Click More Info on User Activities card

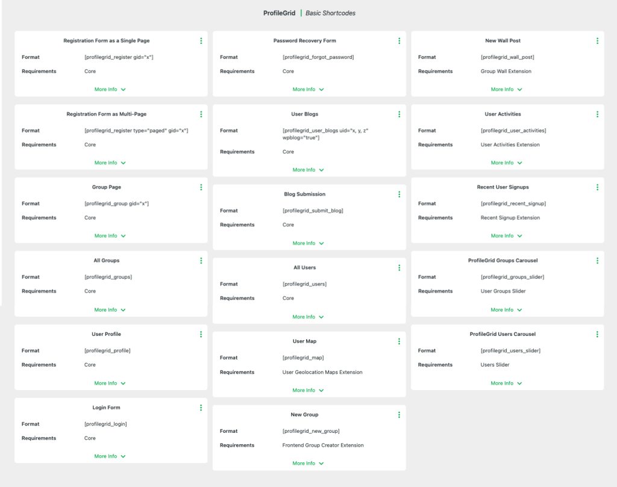click(x=507, y=163)
